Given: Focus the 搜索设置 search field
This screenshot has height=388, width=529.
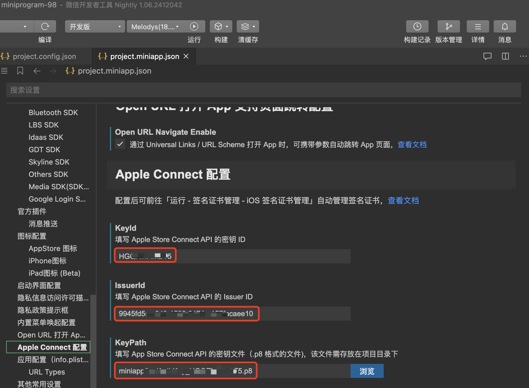Looking at the screenshot, I should pyautogui.click(x=264, y=90).
